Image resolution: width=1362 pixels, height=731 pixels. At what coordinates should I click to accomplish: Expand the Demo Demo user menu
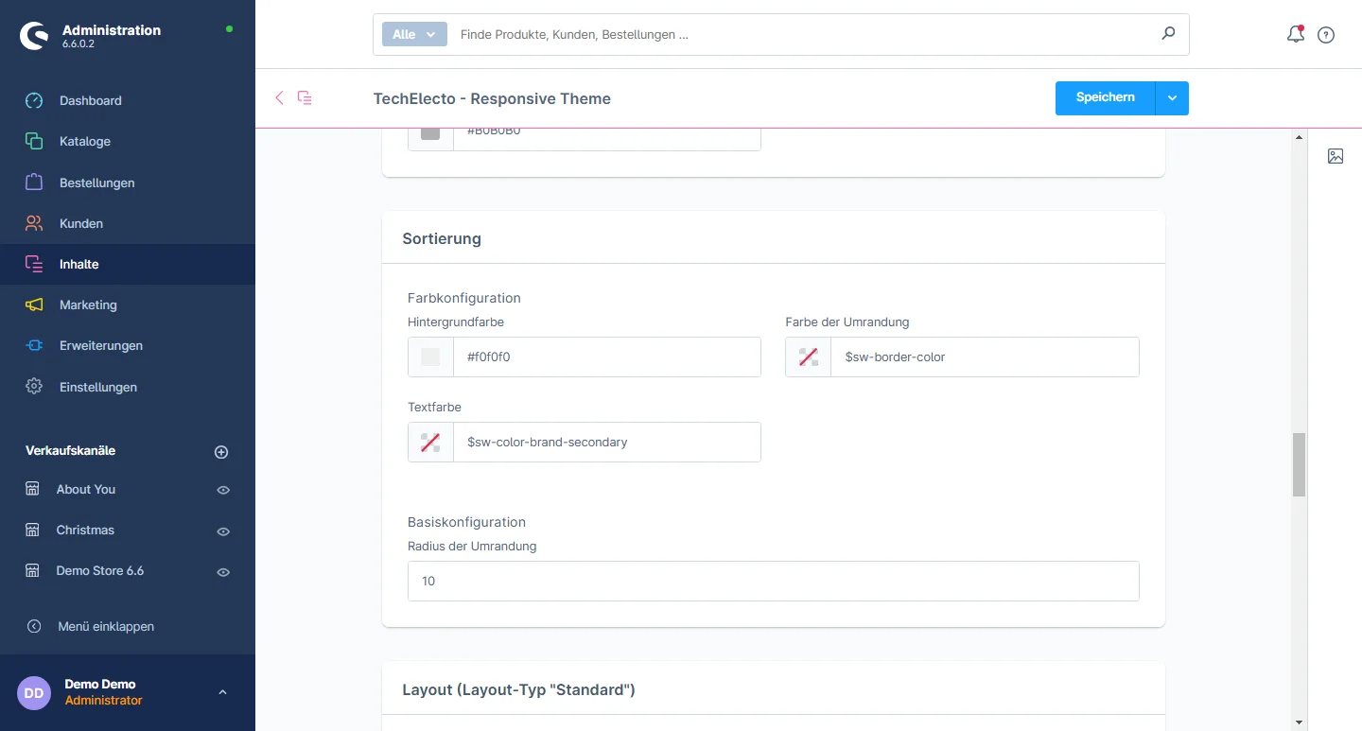click(222, 692)
